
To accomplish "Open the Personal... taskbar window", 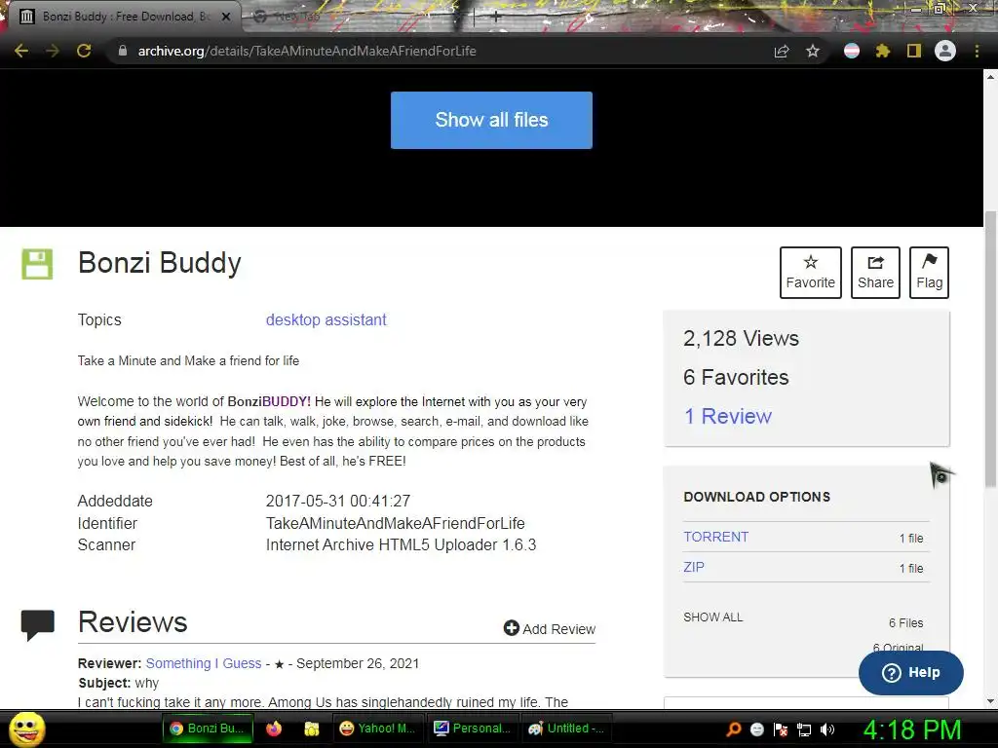I will click(473, 729).
